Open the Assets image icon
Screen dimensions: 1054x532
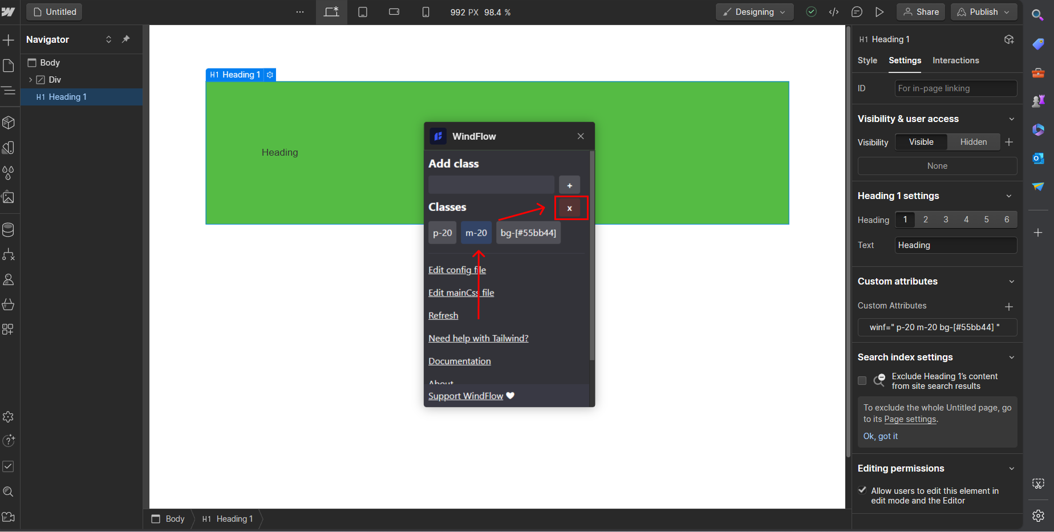[x=9, y=198]
